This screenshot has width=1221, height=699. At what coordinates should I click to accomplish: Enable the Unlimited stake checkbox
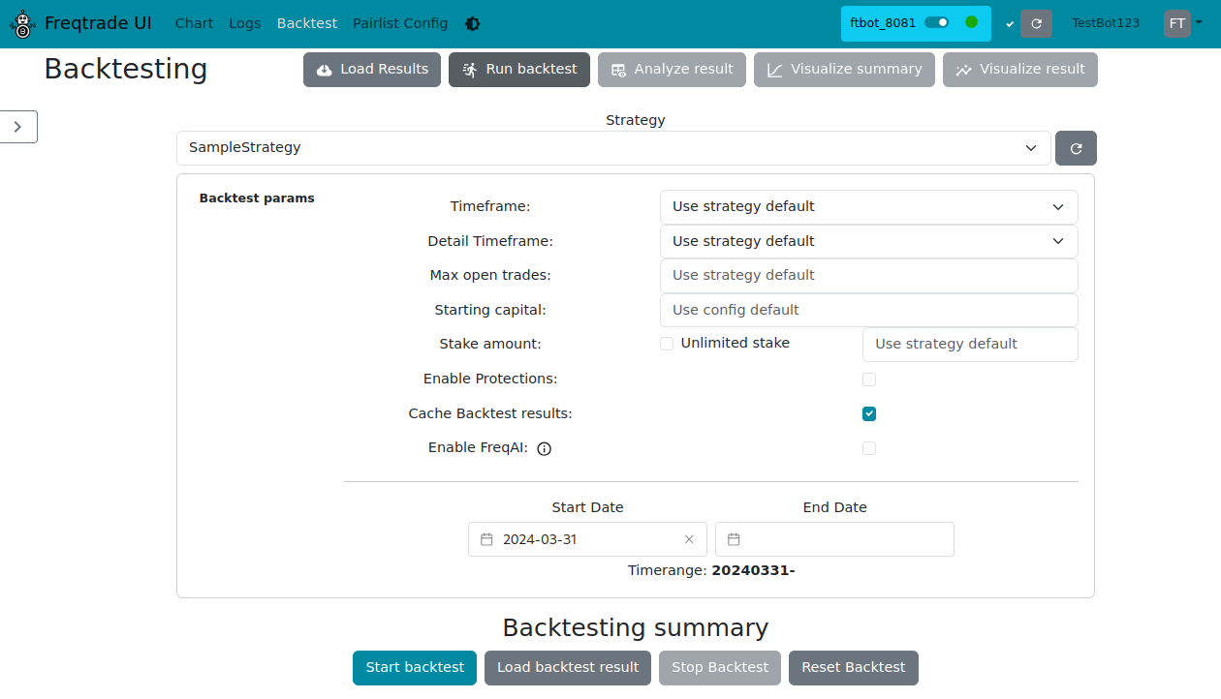coord(667,343)
